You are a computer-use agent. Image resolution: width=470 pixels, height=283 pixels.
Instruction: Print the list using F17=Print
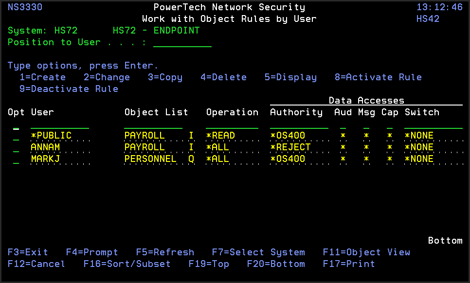coord(349,264)
